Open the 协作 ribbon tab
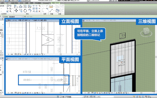The height and width of the screenshot is (98, 157). pyautogui.click(x=21, y=3)
